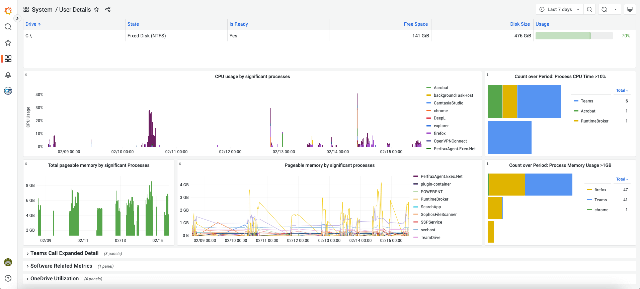
Task: Sort table by Free Space column
Action: 416,24
